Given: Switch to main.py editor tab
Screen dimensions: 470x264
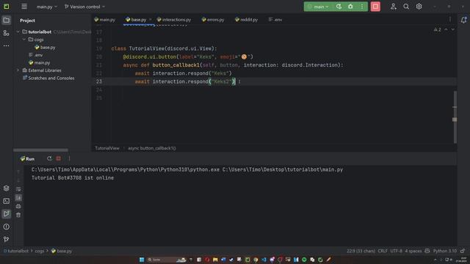Looking at the screenshot, I should 104,20.
